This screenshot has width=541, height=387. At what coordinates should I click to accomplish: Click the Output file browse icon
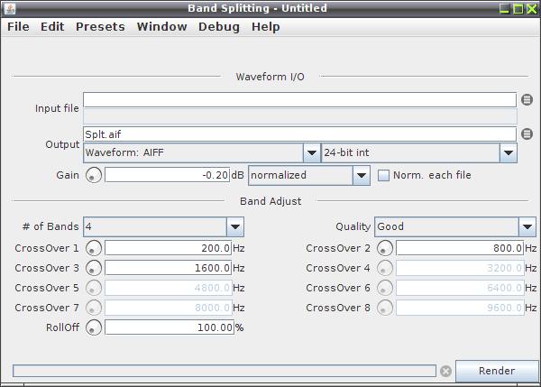click(x=527, y=134)
